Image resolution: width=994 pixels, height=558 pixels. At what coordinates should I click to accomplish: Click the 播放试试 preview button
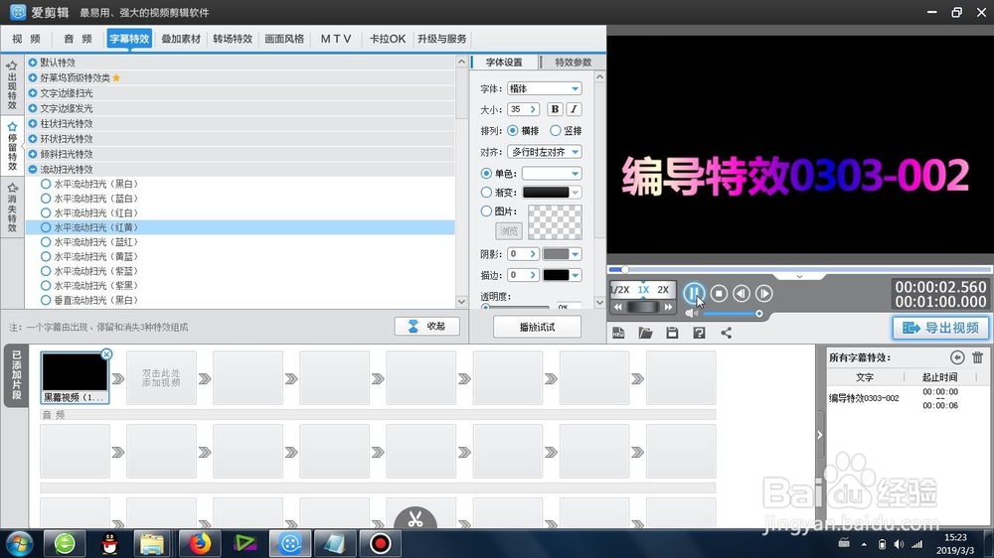[537, 327]
